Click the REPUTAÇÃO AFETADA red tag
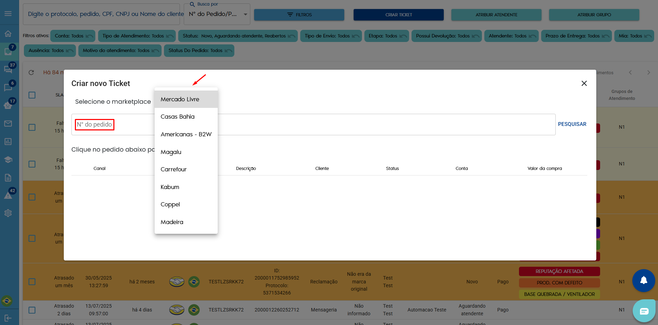Screen dimensions: 658x325 click(x=560, y=271)
